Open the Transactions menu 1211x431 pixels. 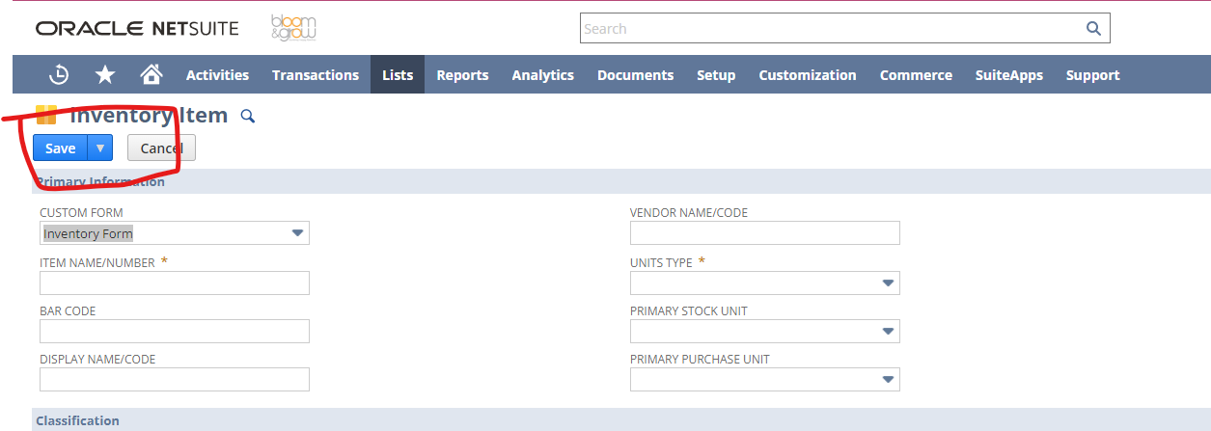[316, 75]
